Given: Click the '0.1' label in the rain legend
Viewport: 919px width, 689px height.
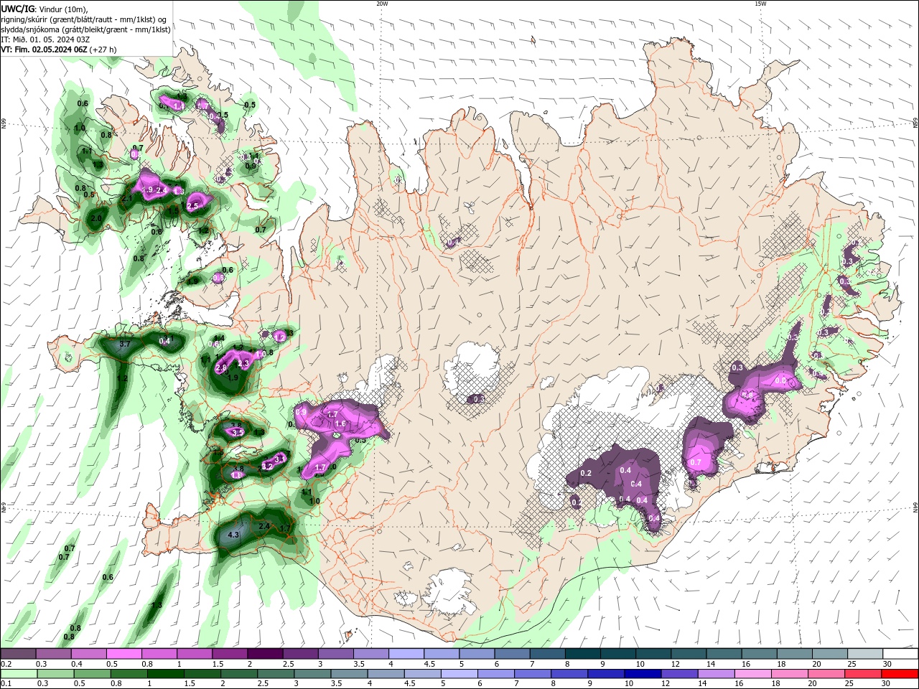Looking at the screenshot, I should (6, 684).
